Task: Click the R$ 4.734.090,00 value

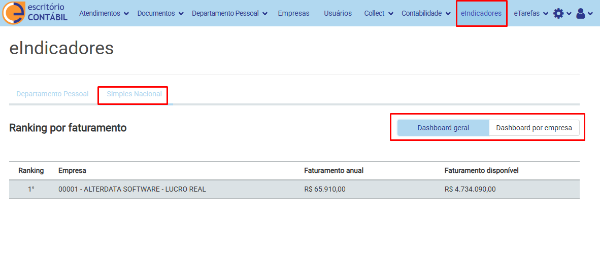Action: (x=470, y=189)
